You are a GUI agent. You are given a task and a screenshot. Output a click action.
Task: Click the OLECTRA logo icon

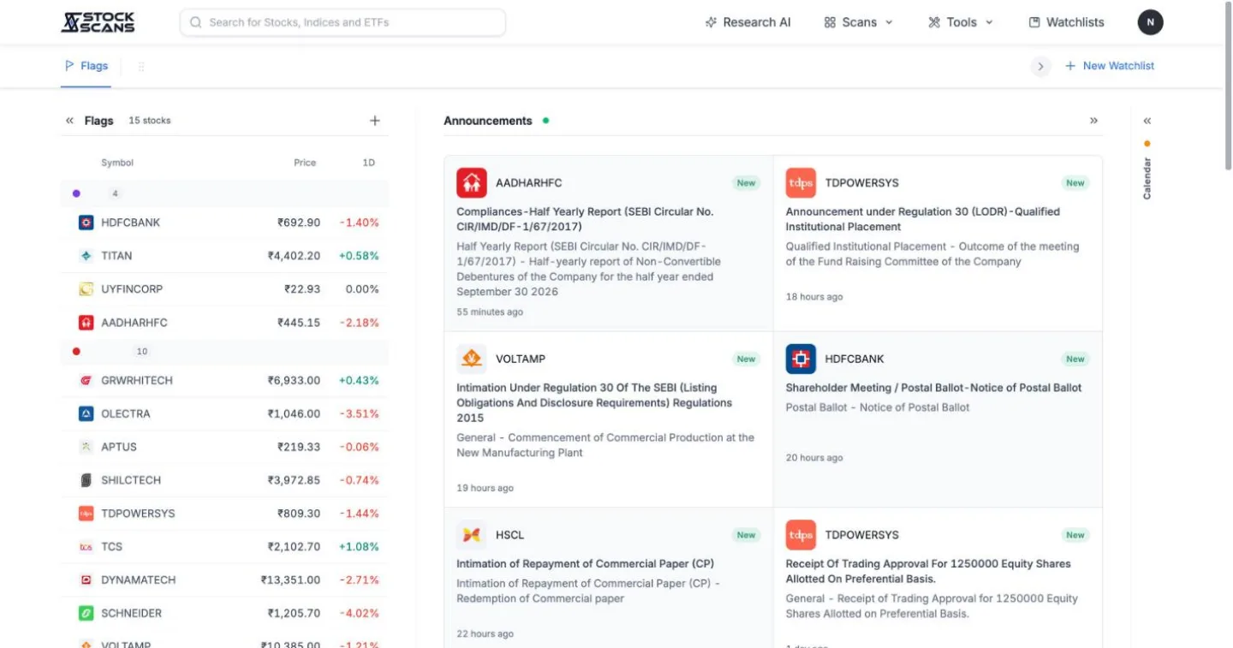[86, 413]
